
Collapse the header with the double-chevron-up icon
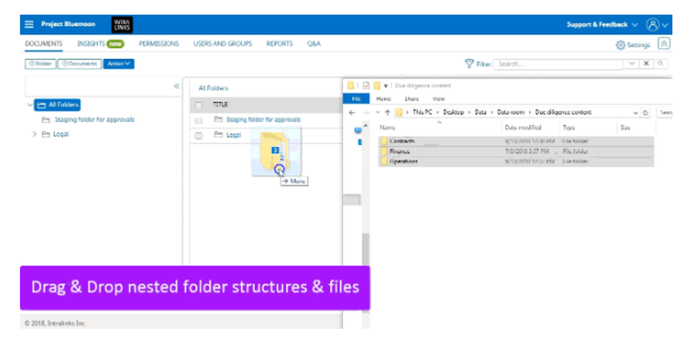click(x=664, y=44)
